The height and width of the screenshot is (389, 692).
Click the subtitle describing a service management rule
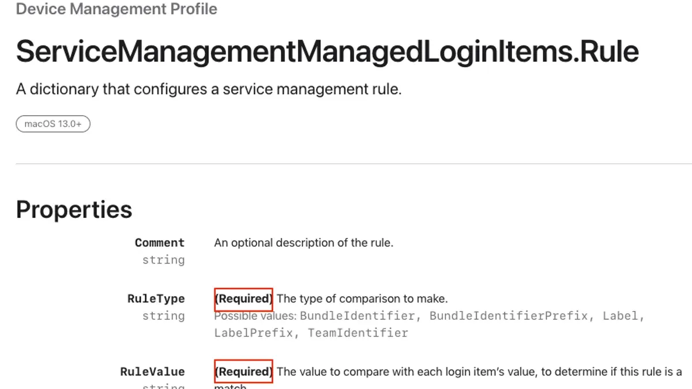click(x=209, y=90)
